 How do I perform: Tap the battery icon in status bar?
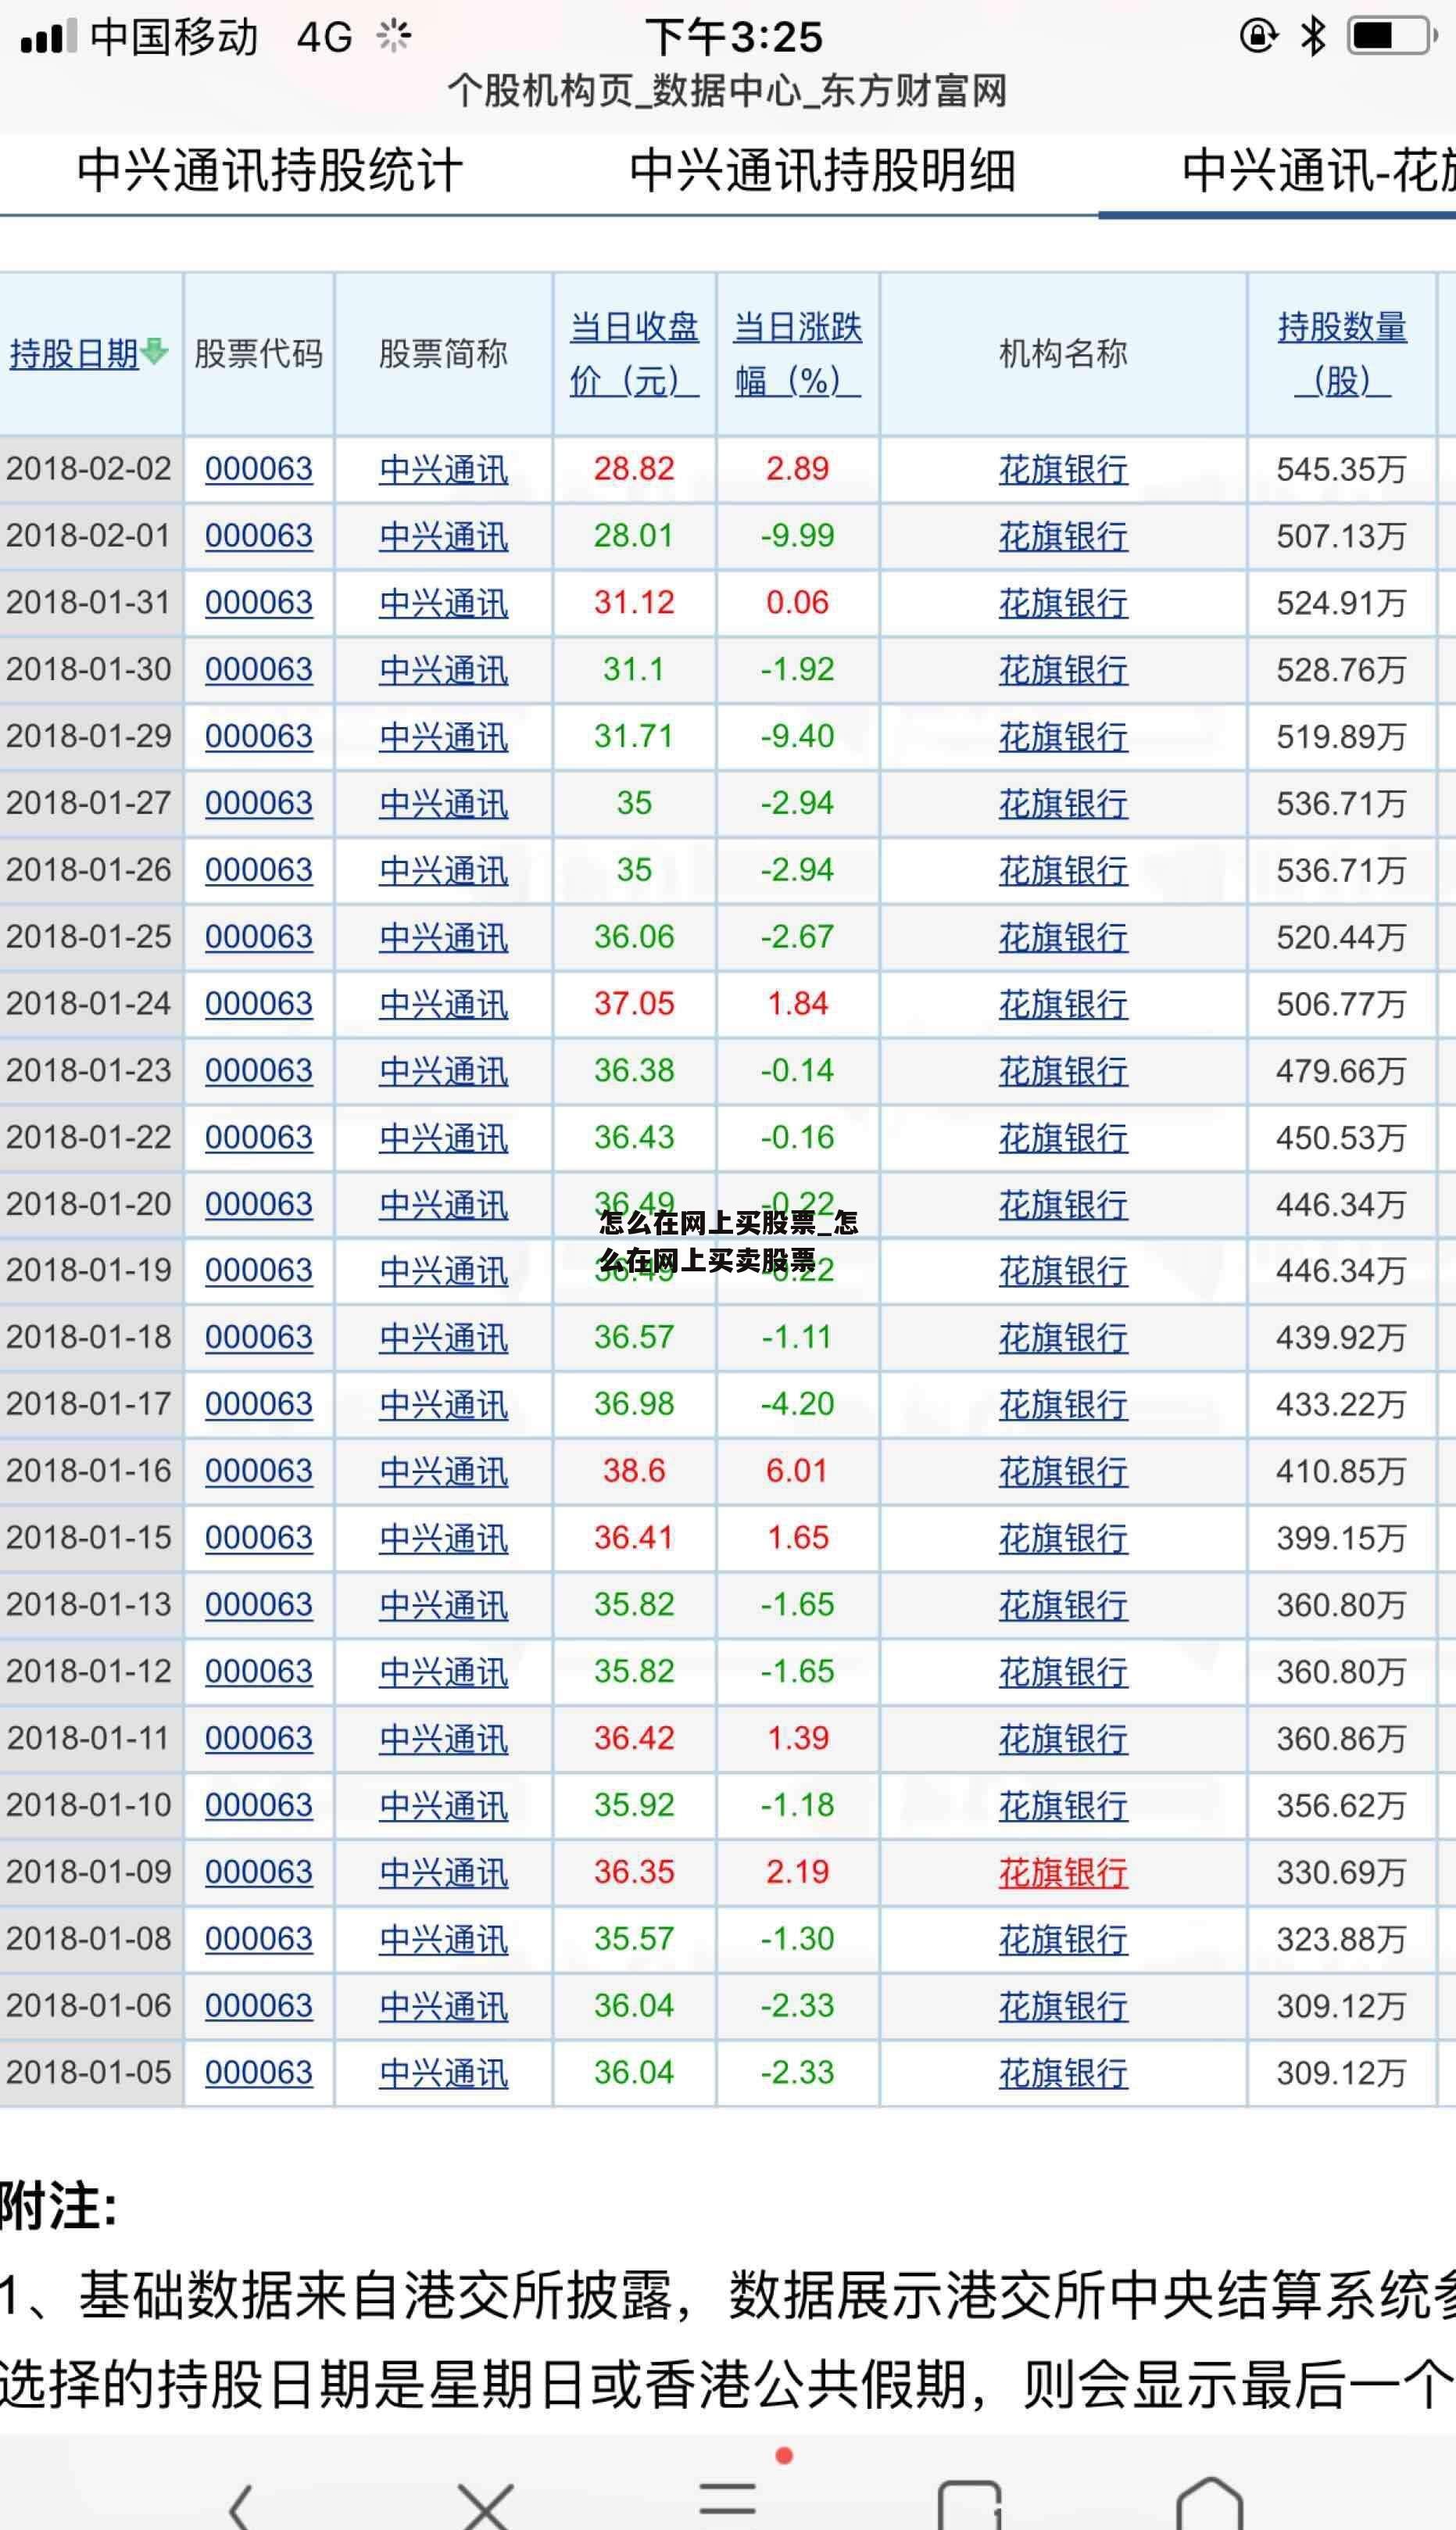[1392, 37]
